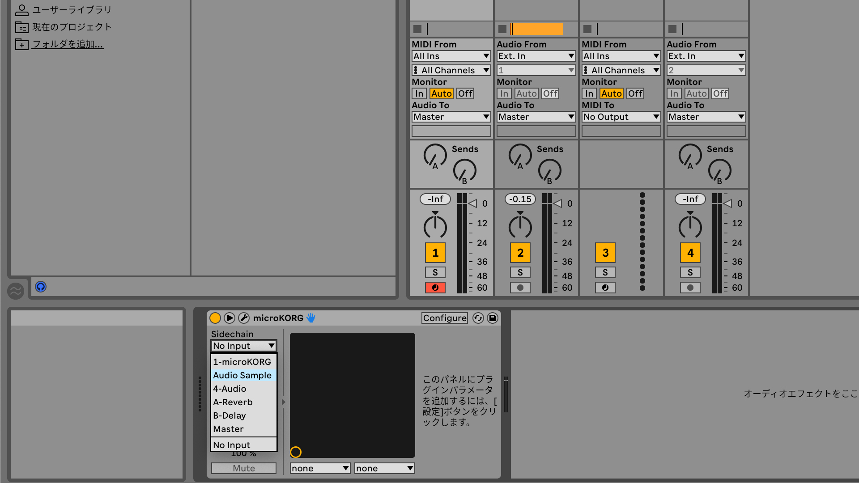Open Sidechain No Input dropdown header

244,346
